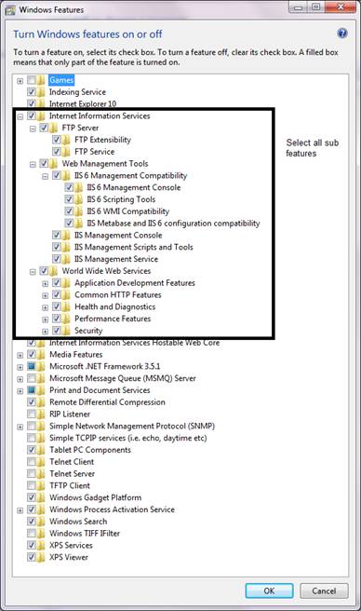Click the Games folder icon

41,80
